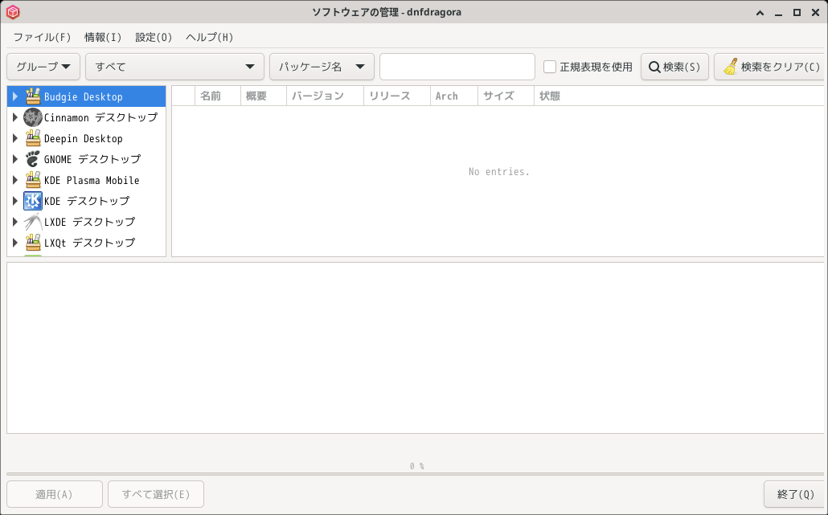Viewport: 828px width, 515px height.
Task: Click the dnfdragora app icon in title bar
Action: (x=13, y=12)
